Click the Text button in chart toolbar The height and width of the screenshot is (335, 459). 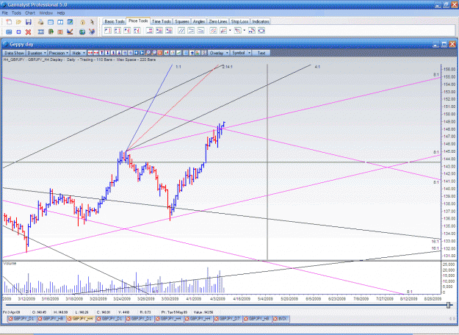coord(261,53)
